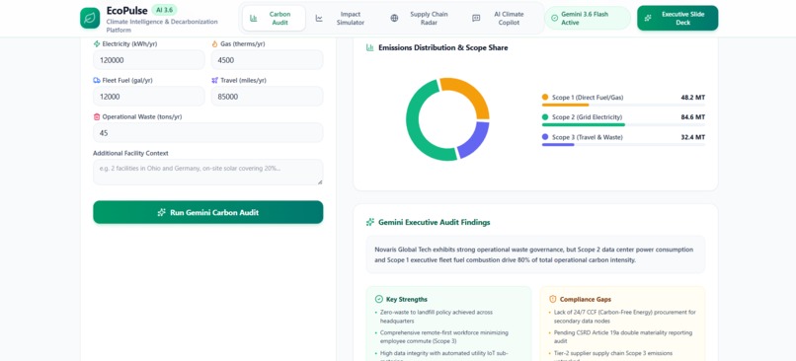The image size is (796, 361).
Task: Click the 'Additional Facility Context' label
Action: [130, 153]
